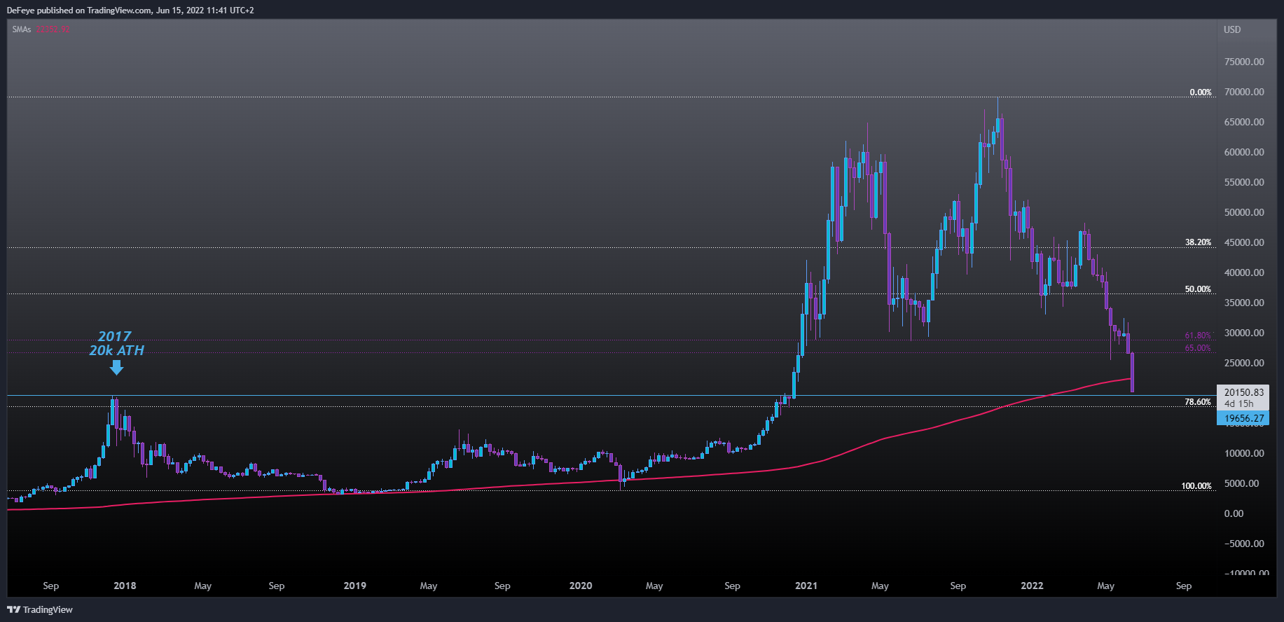Select the 65.00% Fibonacci level label

1198,348
